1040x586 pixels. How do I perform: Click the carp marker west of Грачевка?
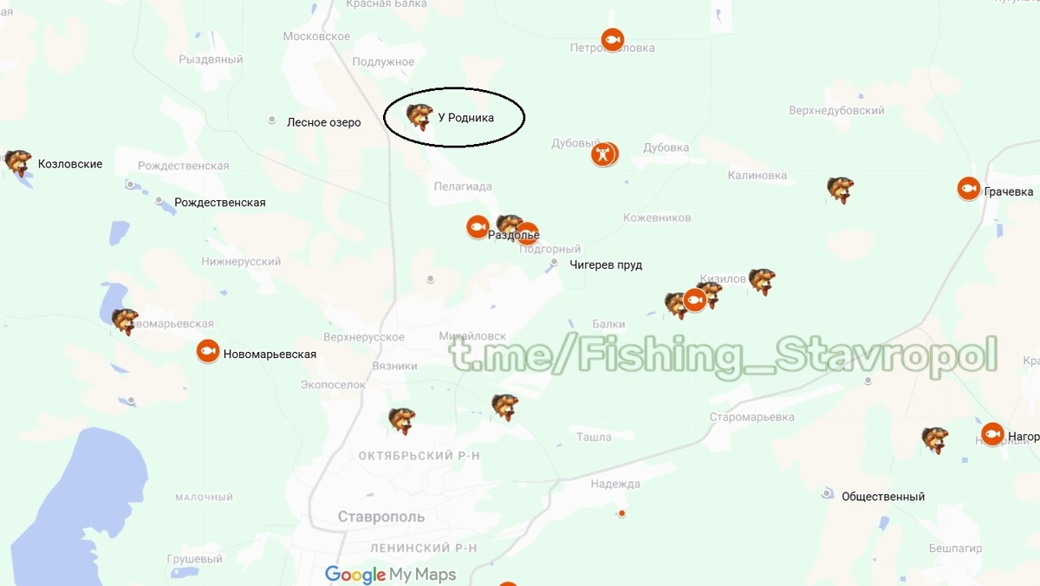[840, 190]
